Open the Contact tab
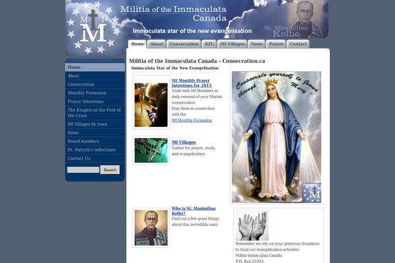Screen dimensions: 395x263 (x=298, y=44)
